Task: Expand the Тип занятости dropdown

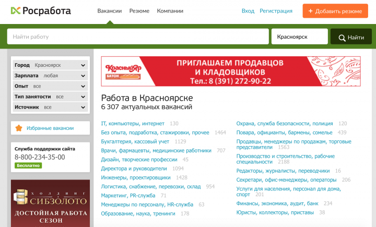Action: [x=50, y=97]
